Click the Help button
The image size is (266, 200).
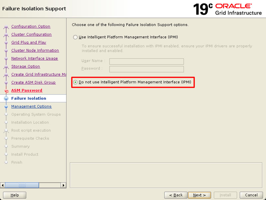click(x=15, y=195)
